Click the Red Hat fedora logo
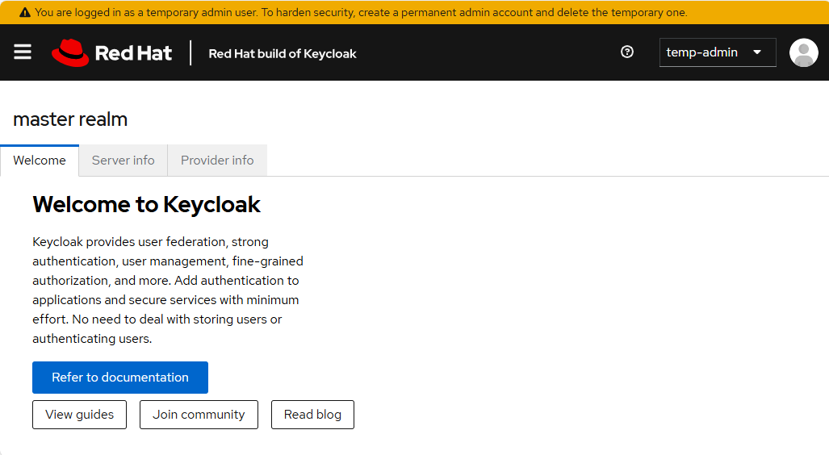Viewport: 829px width, 455px height. pos(69,53)
